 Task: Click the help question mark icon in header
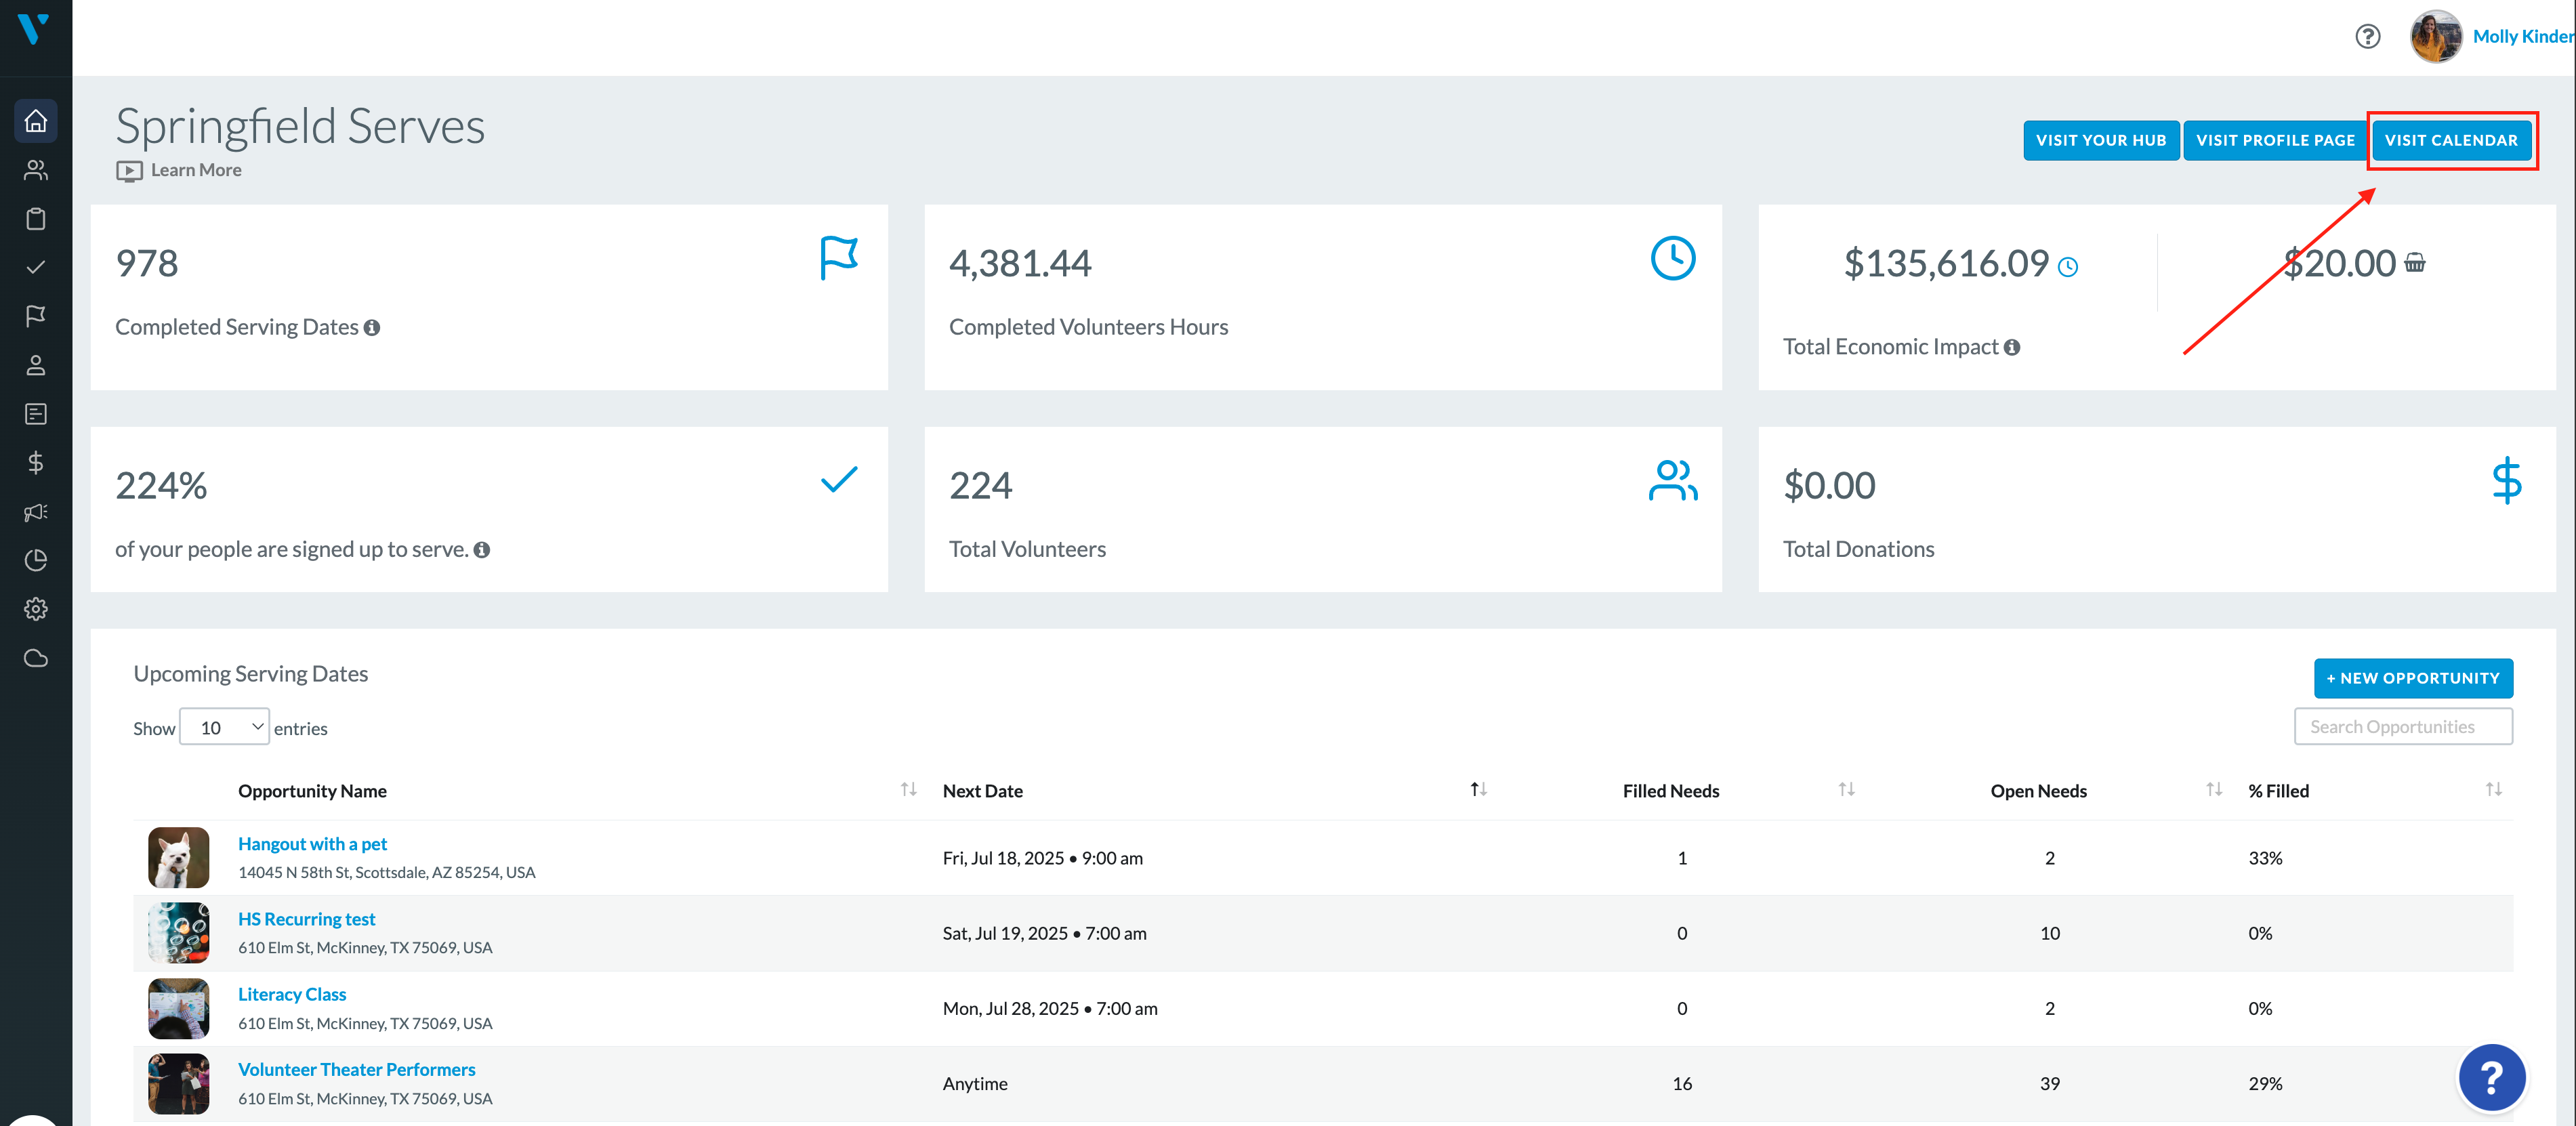(2367, 37)
